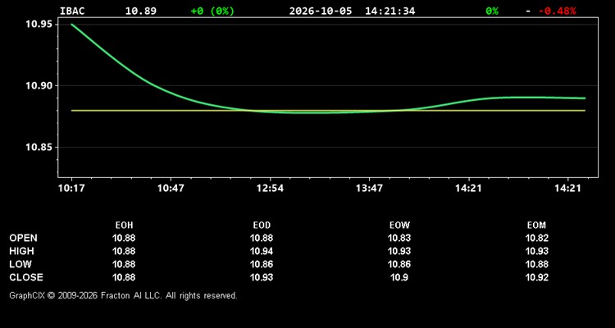Select the EOW column header

tap(399, 225)
